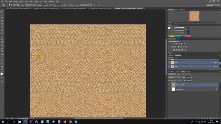The height and width of the screenshot is (124, 221).
Task: Open the Opacity slider arrow in options bar
Action: pyautogui.click(x=47, y=5)
